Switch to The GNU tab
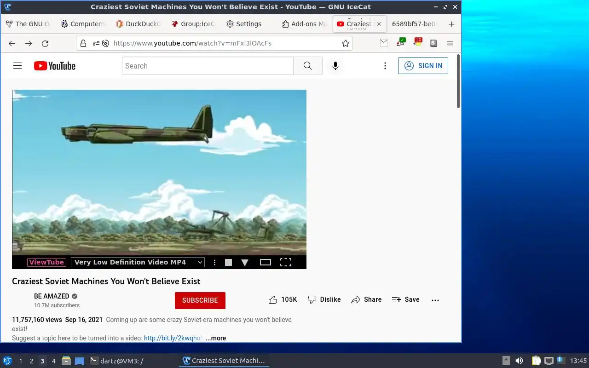Screen dimensions: 589x368 28,24
